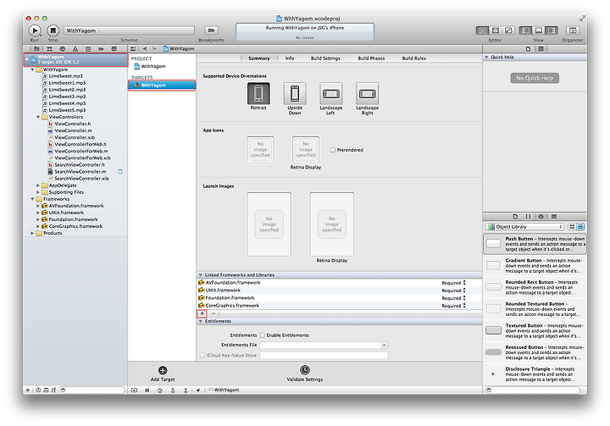This screenshot has width=610, height=426.
Task: Open the WithYagom scheme selector
Action: [x=129, y=30]
